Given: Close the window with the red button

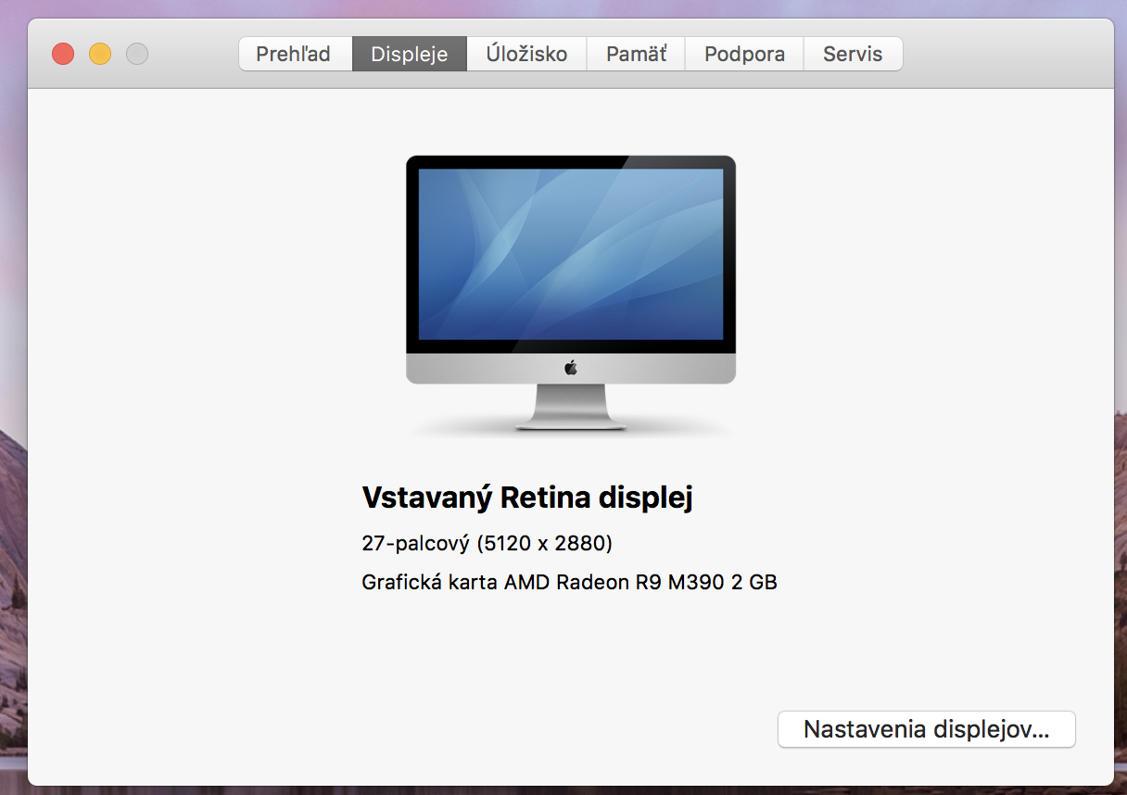Looking at the screenshot, I should (x=63, y=54).
